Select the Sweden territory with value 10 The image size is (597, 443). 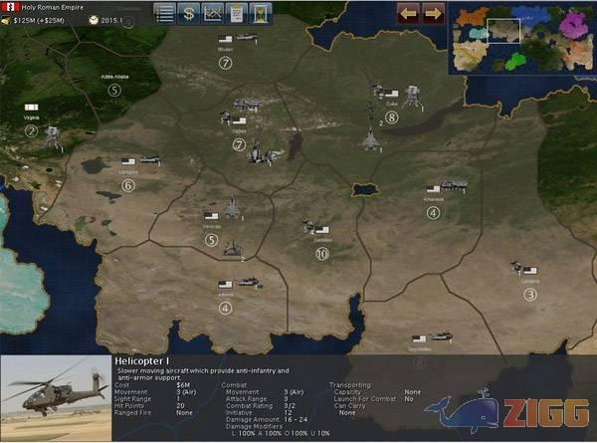coord(321,254)
